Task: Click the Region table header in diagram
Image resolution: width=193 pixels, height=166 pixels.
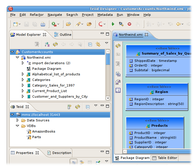Action: coord(157,89)
